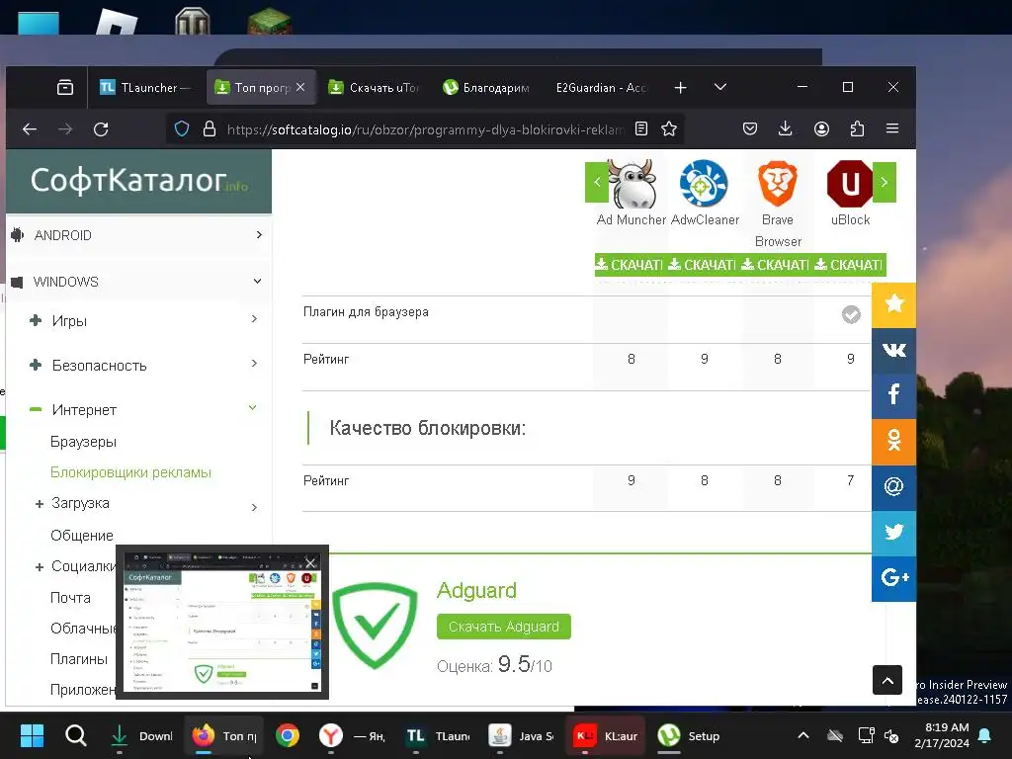
Task: Open taskbar search
Action: click(75, 735)
